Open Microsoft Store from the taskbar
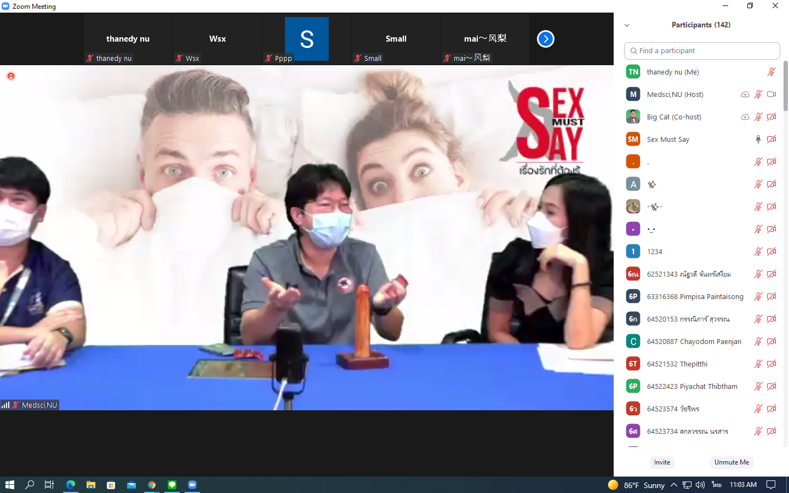The width and height of the screenshot is (789, 493). click(111, 485)
